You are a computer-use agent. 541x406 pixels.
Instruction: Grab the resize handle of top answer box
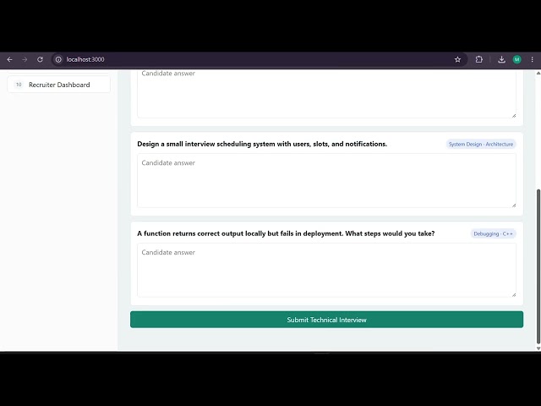click(514, 116)
